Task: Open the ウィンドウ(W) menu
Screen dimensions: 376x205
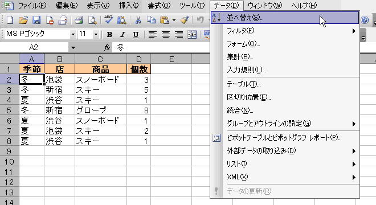Action: [265, 6]
